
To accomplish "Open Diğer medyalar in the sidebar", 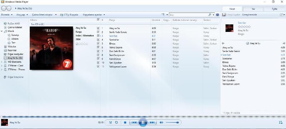I will [x=15, y=54].
